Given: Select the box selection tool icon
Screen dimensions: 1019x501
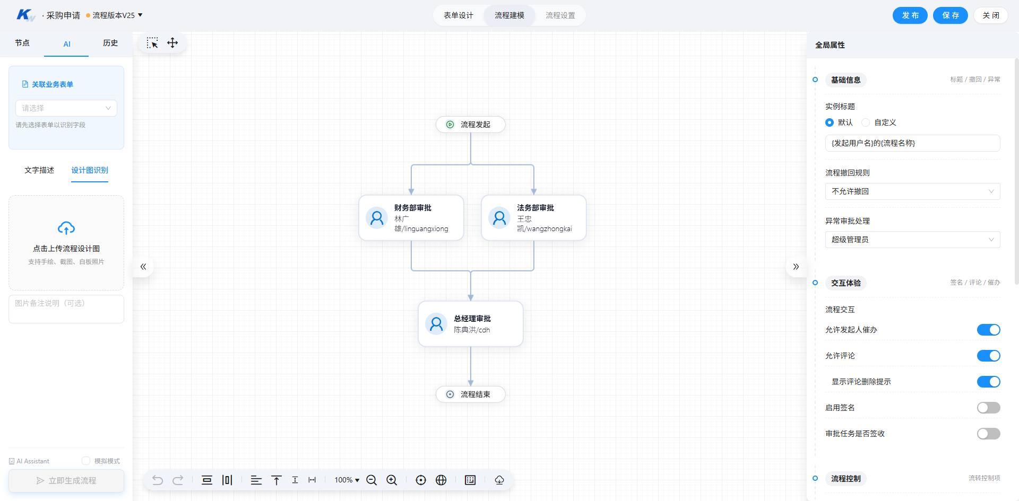Looking at the screenshot, I should (152, 43).
